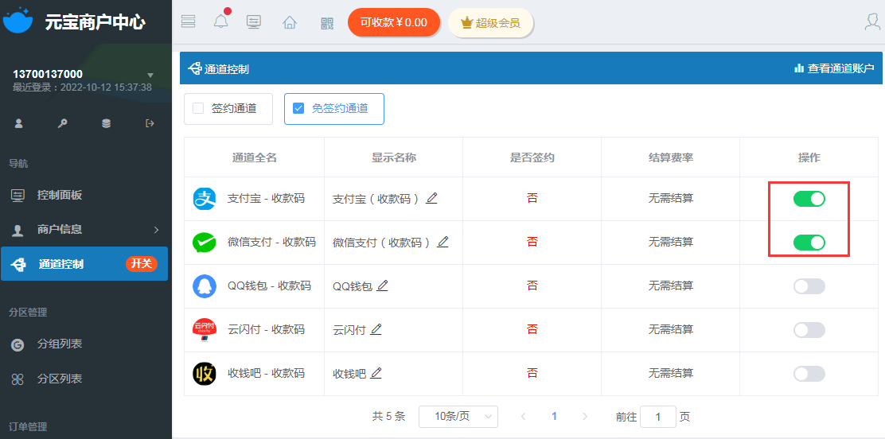The width and height of the screenshot is (885, 439).
Task: Go to 分组列表 in the sidebar
Action: point(60,344)
